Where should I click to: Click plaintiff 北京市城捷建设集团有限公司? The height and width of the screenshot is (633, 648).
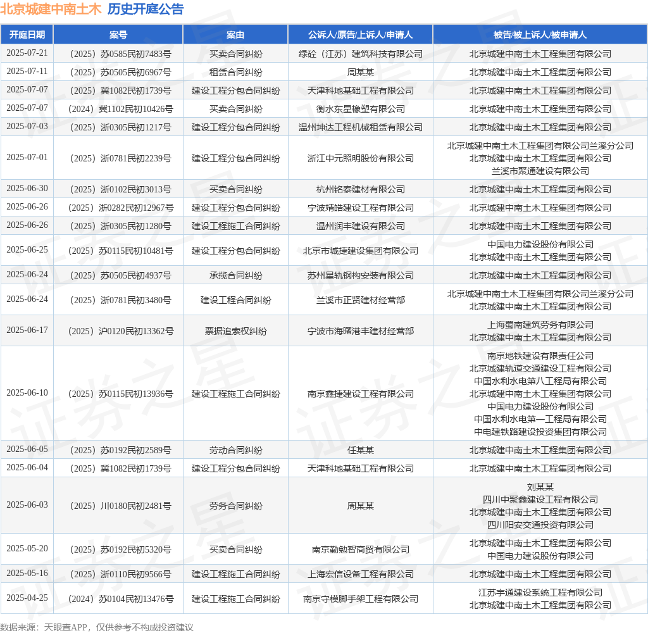click(x=360, y=251)
